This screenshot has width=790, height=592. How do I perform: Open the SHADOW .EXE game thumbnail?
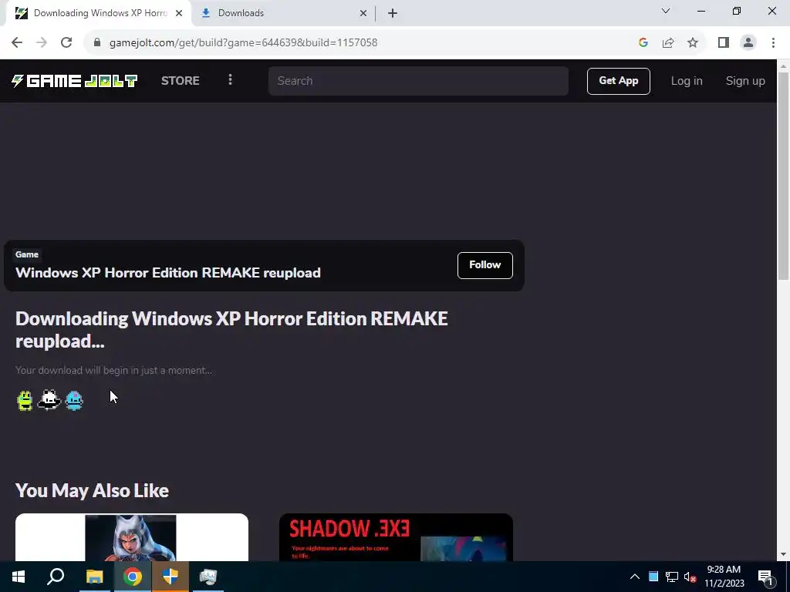(x=396, y=537)
